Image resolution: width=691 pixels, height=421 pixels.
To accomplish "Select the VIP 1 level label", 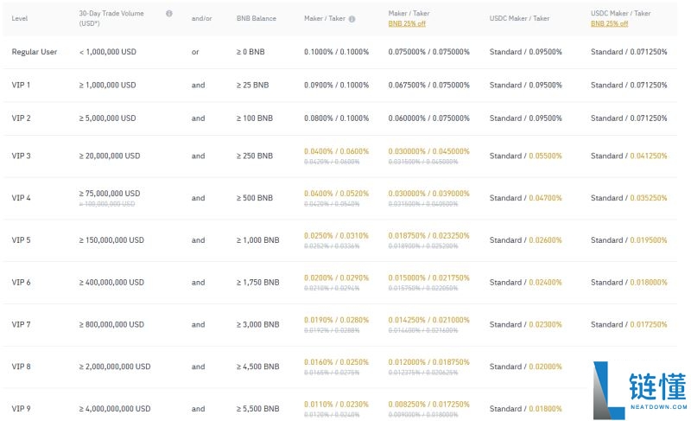I will pos(21,85).
